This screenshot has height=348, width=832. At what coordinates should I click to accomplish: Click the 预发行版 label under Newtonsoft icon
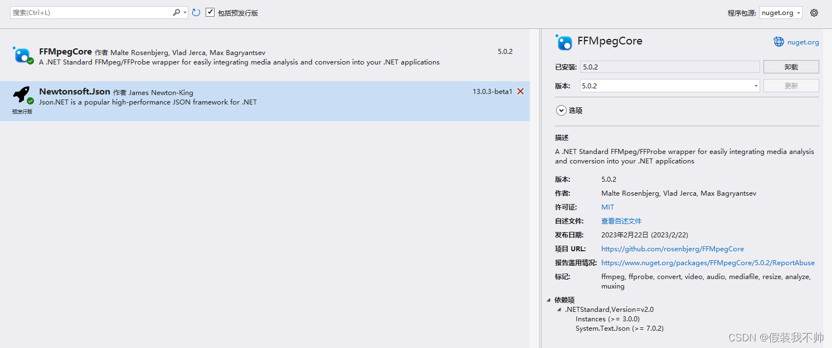tap(22, 111)
